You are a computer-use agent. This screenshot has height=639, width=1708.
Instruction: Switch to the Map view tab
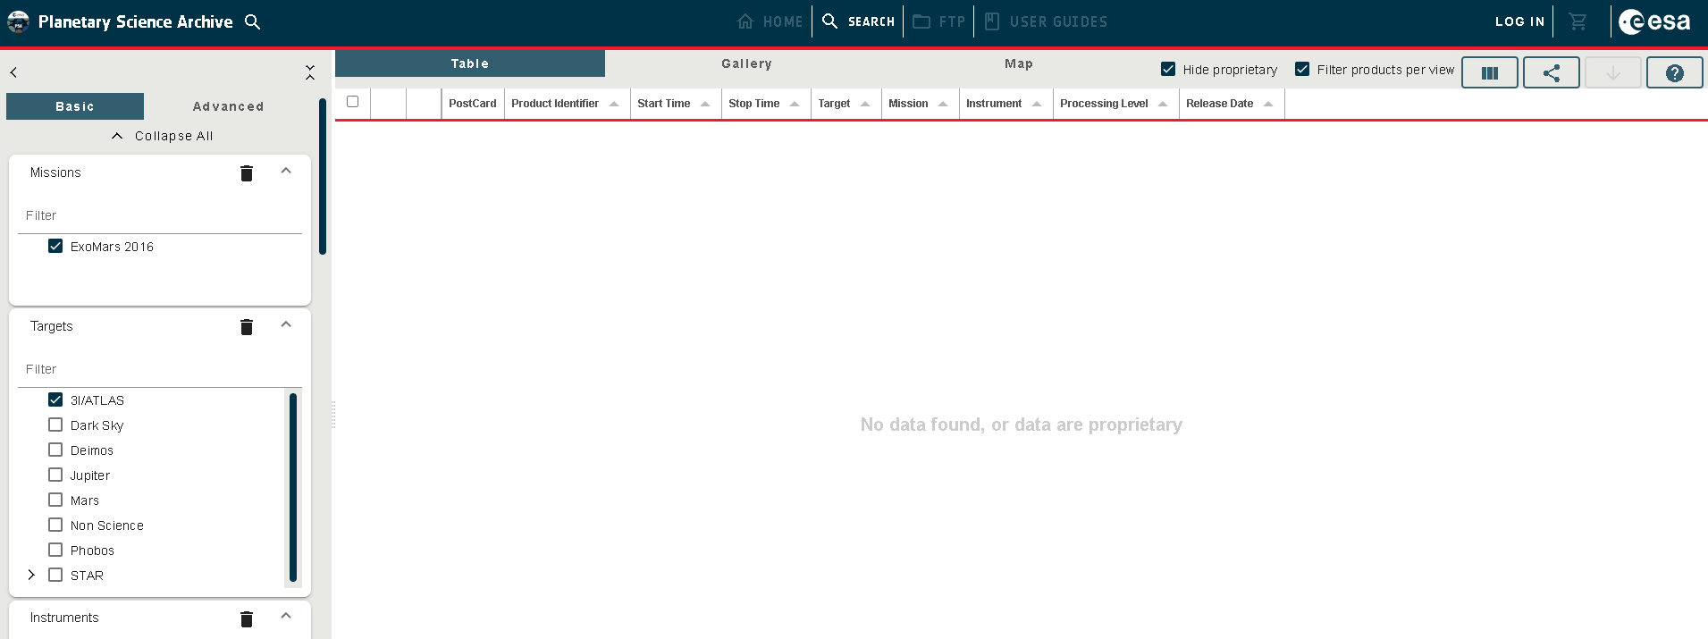point(1019,63)
